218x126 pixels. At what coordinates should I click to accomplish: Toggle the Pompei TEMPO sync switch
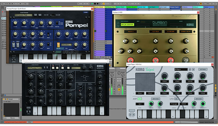click(18, 45)
